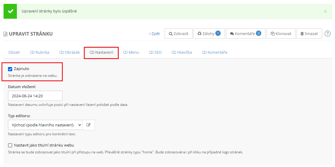Image resolution: width=335 pixels, height=167 pixels.
Task: Go back using the Zpět link
Action: pyautogui.click(x=154, y=34)
